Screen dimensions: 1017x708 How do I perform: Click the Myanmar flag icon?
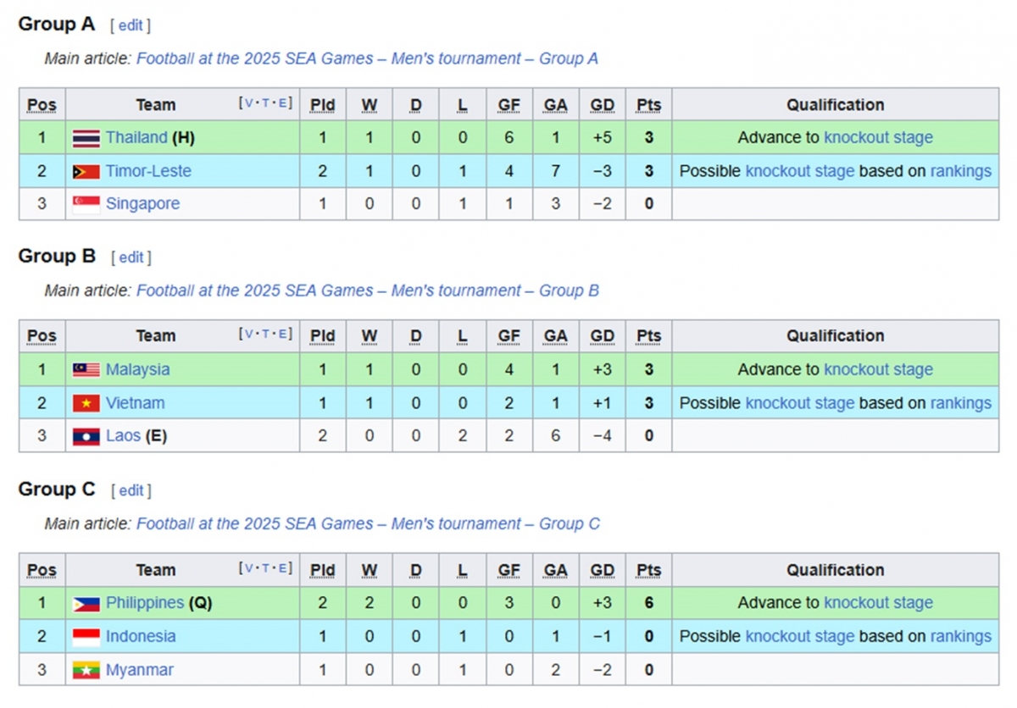[x=86, y=671]
